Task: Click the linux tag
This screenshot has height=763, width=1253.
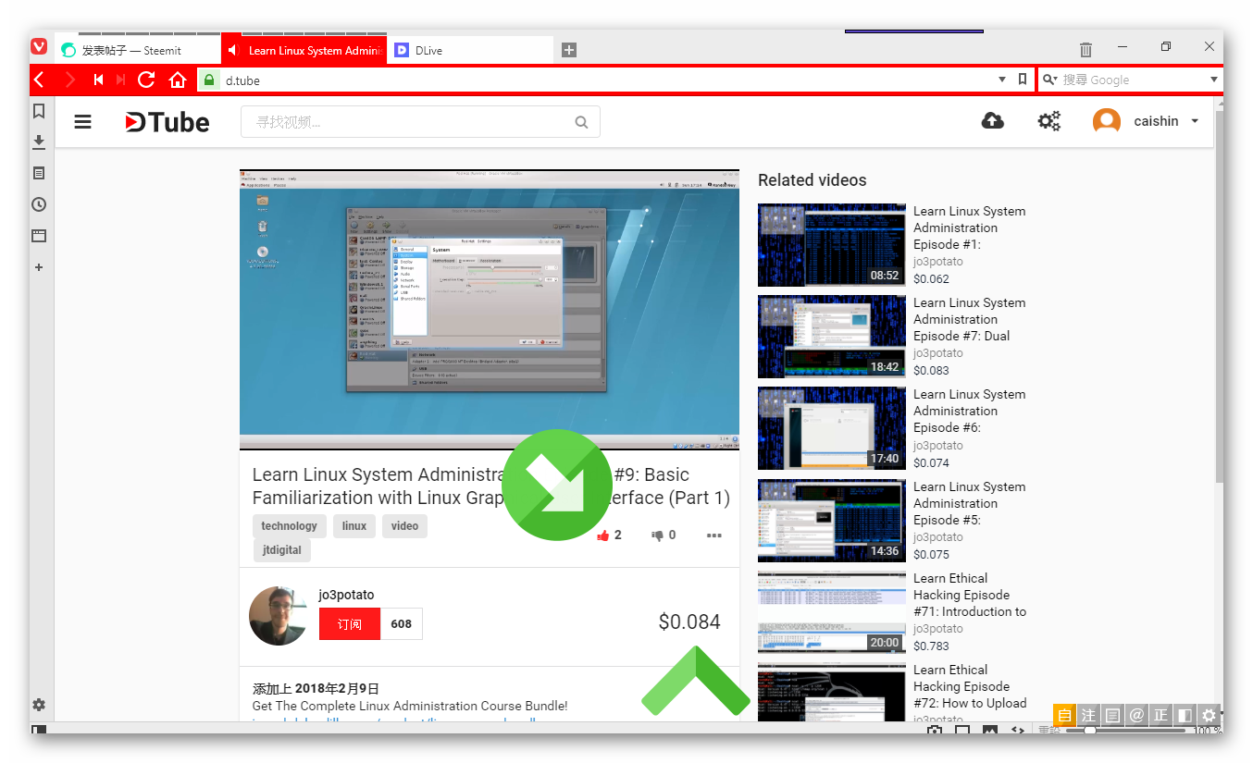Action: coord(354,526)
